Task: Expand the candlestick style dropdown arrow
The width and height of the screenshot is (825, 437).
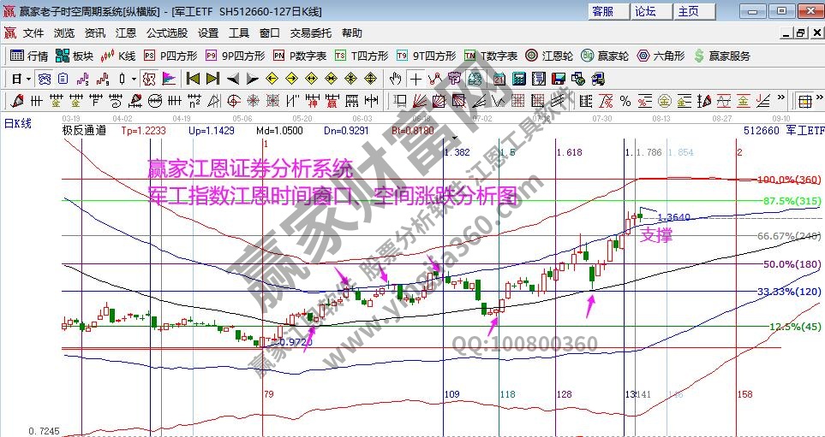Action: coord(134,79)
